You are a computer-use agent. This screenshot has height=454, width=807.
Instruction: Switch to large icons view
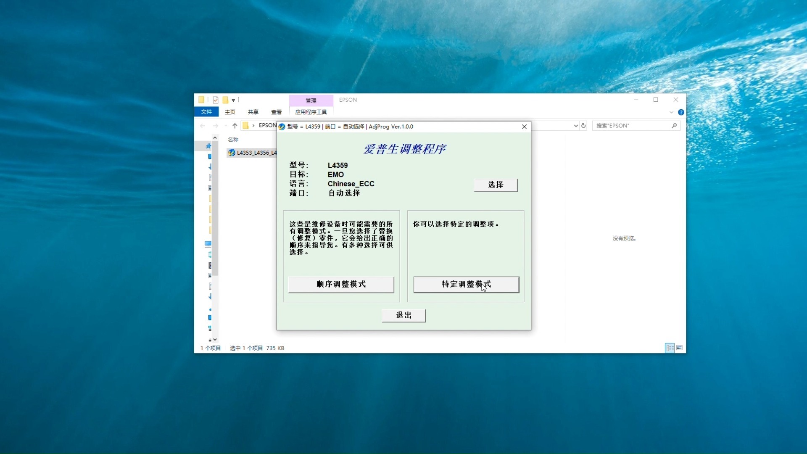[x=679, y=348]
